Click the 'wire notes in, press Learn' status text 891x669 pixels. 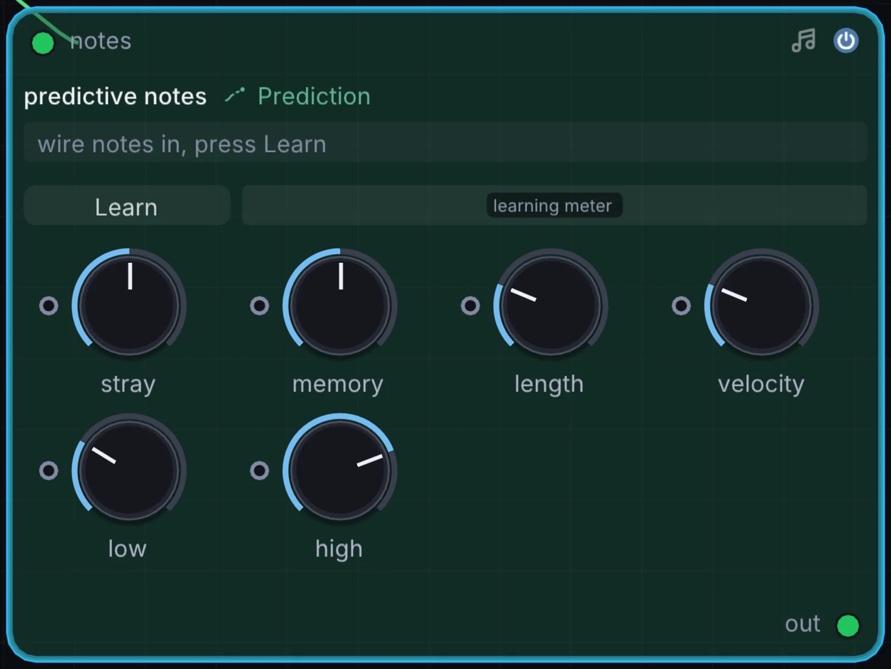point(182,144)
